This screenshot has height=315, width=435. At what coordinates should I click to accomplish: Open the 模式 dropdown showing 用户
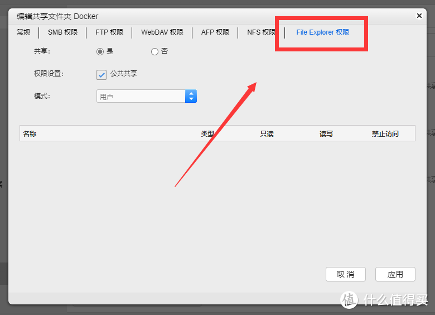coord(147,96)
